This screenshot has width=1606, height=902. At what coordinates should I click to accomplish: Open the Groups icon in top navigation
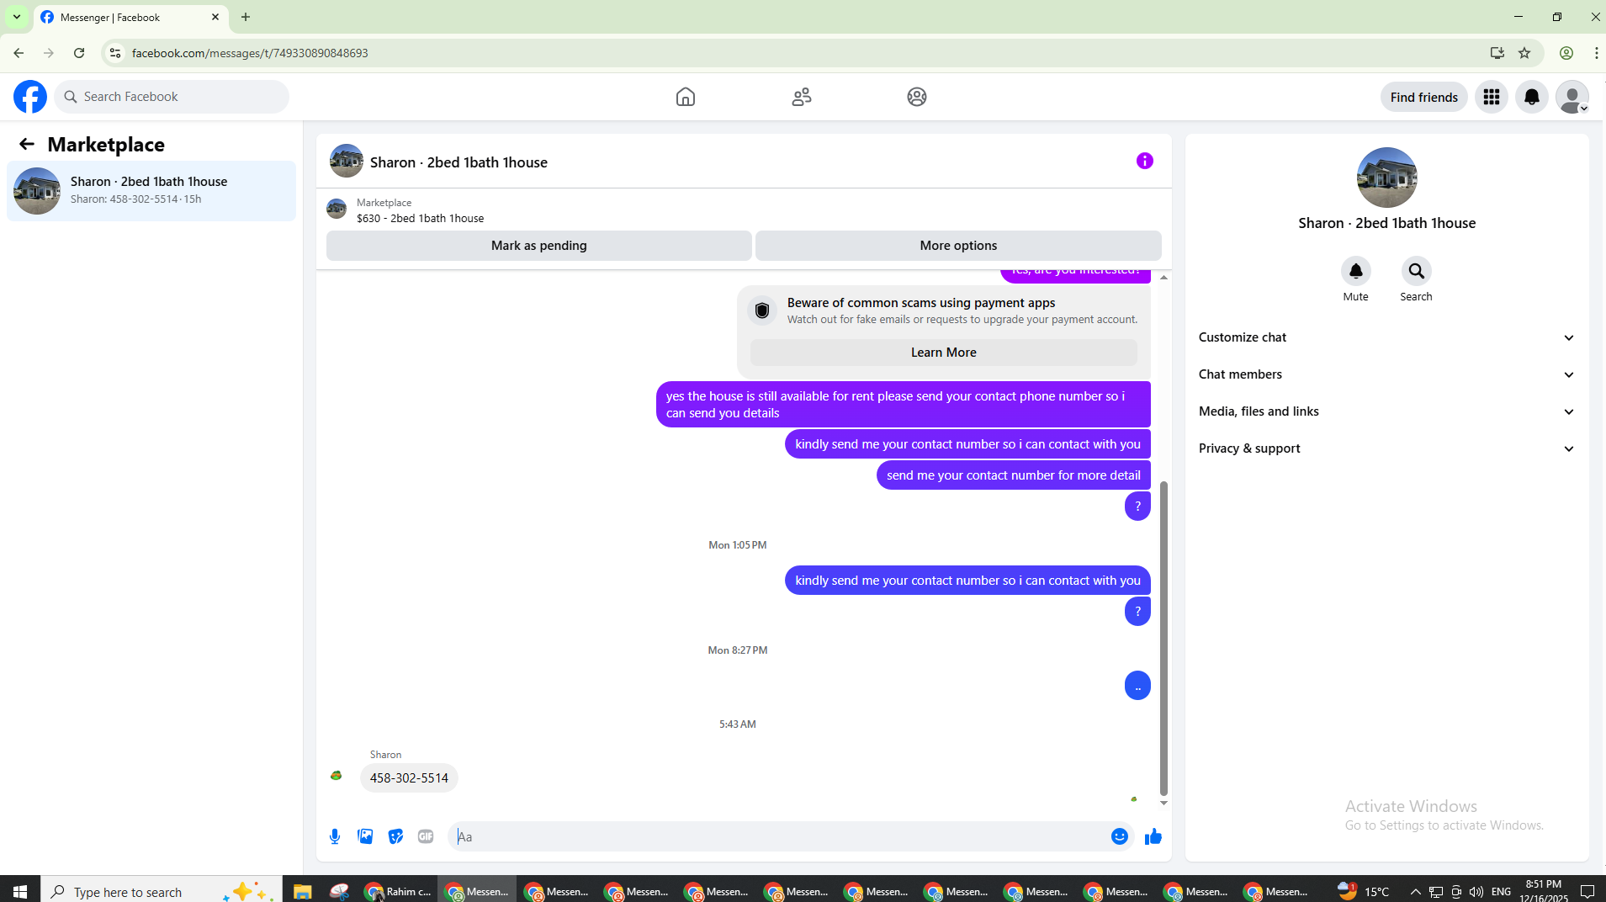917,97
